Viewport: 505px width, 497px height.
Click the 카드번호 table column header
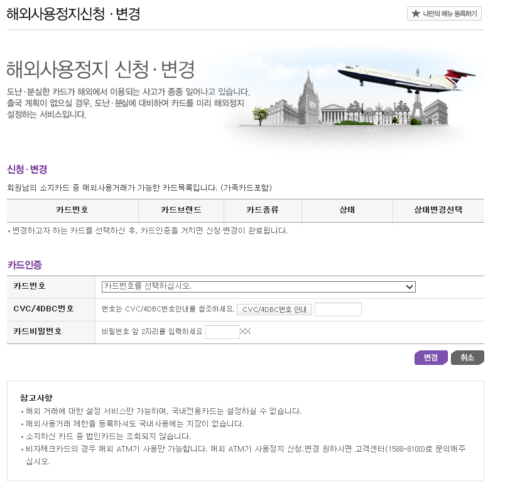point(72,210)
